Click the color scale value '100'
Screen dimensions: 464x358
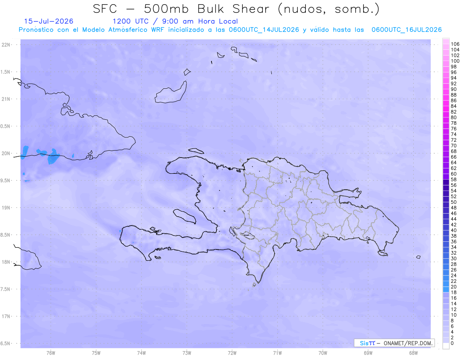455,61
